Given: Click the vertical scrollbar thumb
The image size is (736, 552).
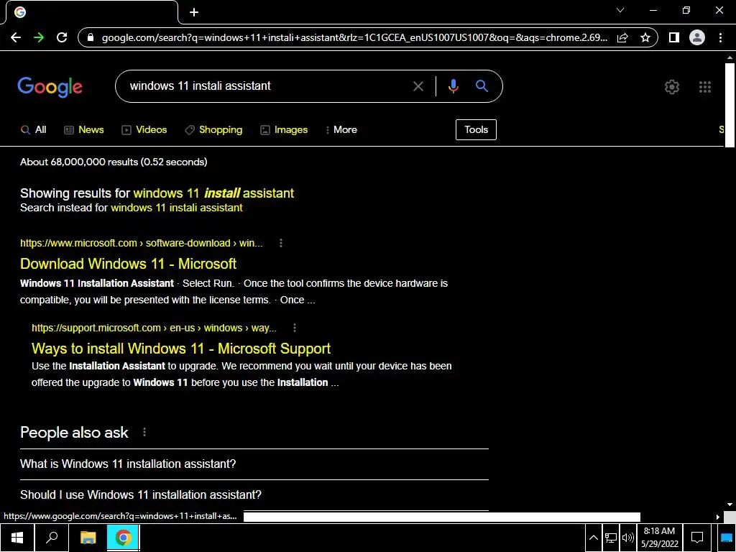Looking at the screenshot, I should (730, 105).
